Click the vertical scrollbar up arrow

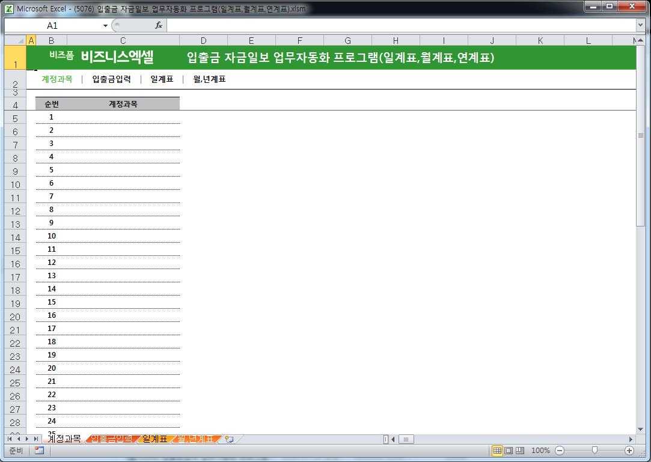click(x=640, y=41)
